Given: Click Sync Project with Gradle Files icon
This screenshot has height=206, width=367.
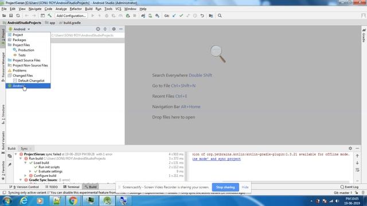Looking at the screenshot, I should 143,15.
